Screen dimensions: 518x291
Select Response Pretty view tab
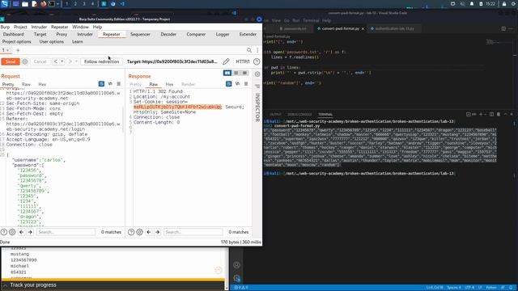tap(135, 84)
